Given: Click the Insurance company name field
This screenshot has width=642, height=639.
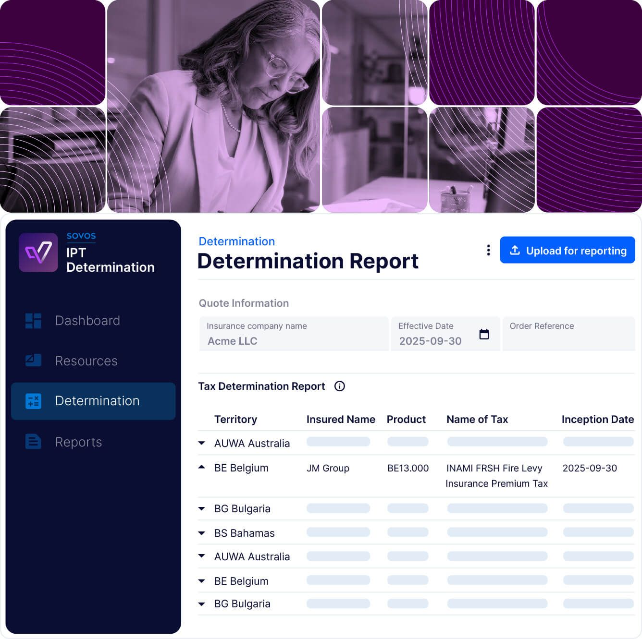Looking at the screenshot, I should 294,334.
